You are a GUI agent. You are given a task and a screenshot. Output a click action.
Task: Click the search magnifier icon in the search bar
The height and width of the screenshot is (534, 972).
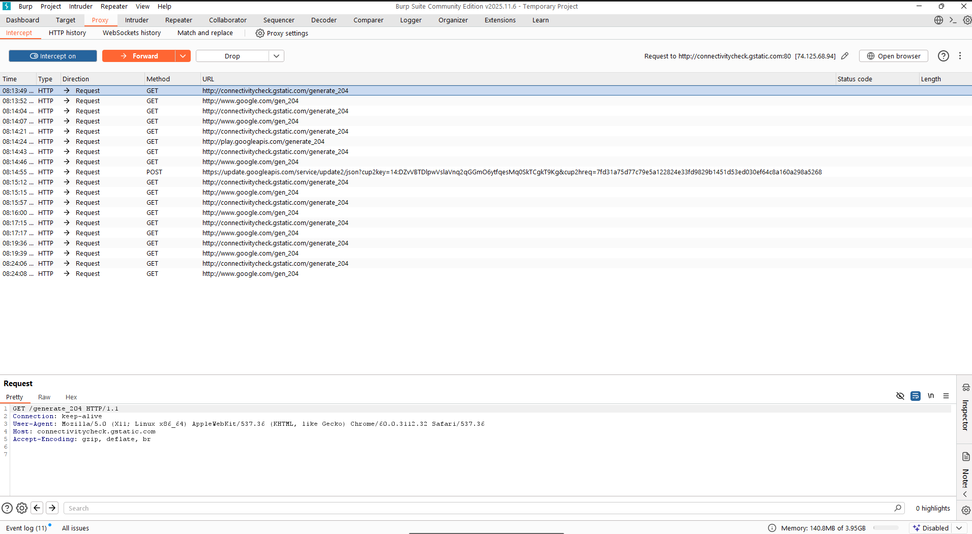click(898, 508)
